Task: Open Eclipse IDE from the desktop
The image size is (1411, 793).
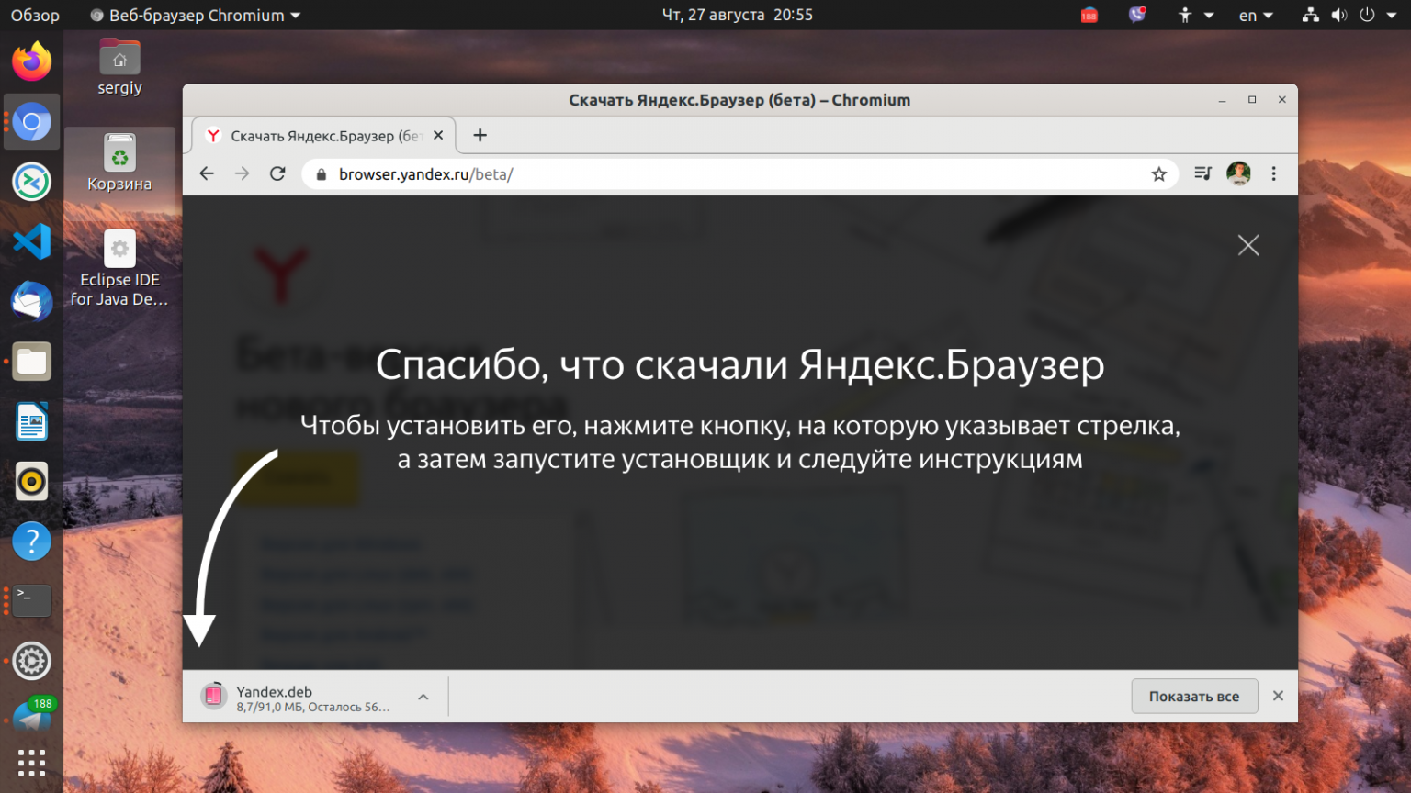Action: coord(119,248)
